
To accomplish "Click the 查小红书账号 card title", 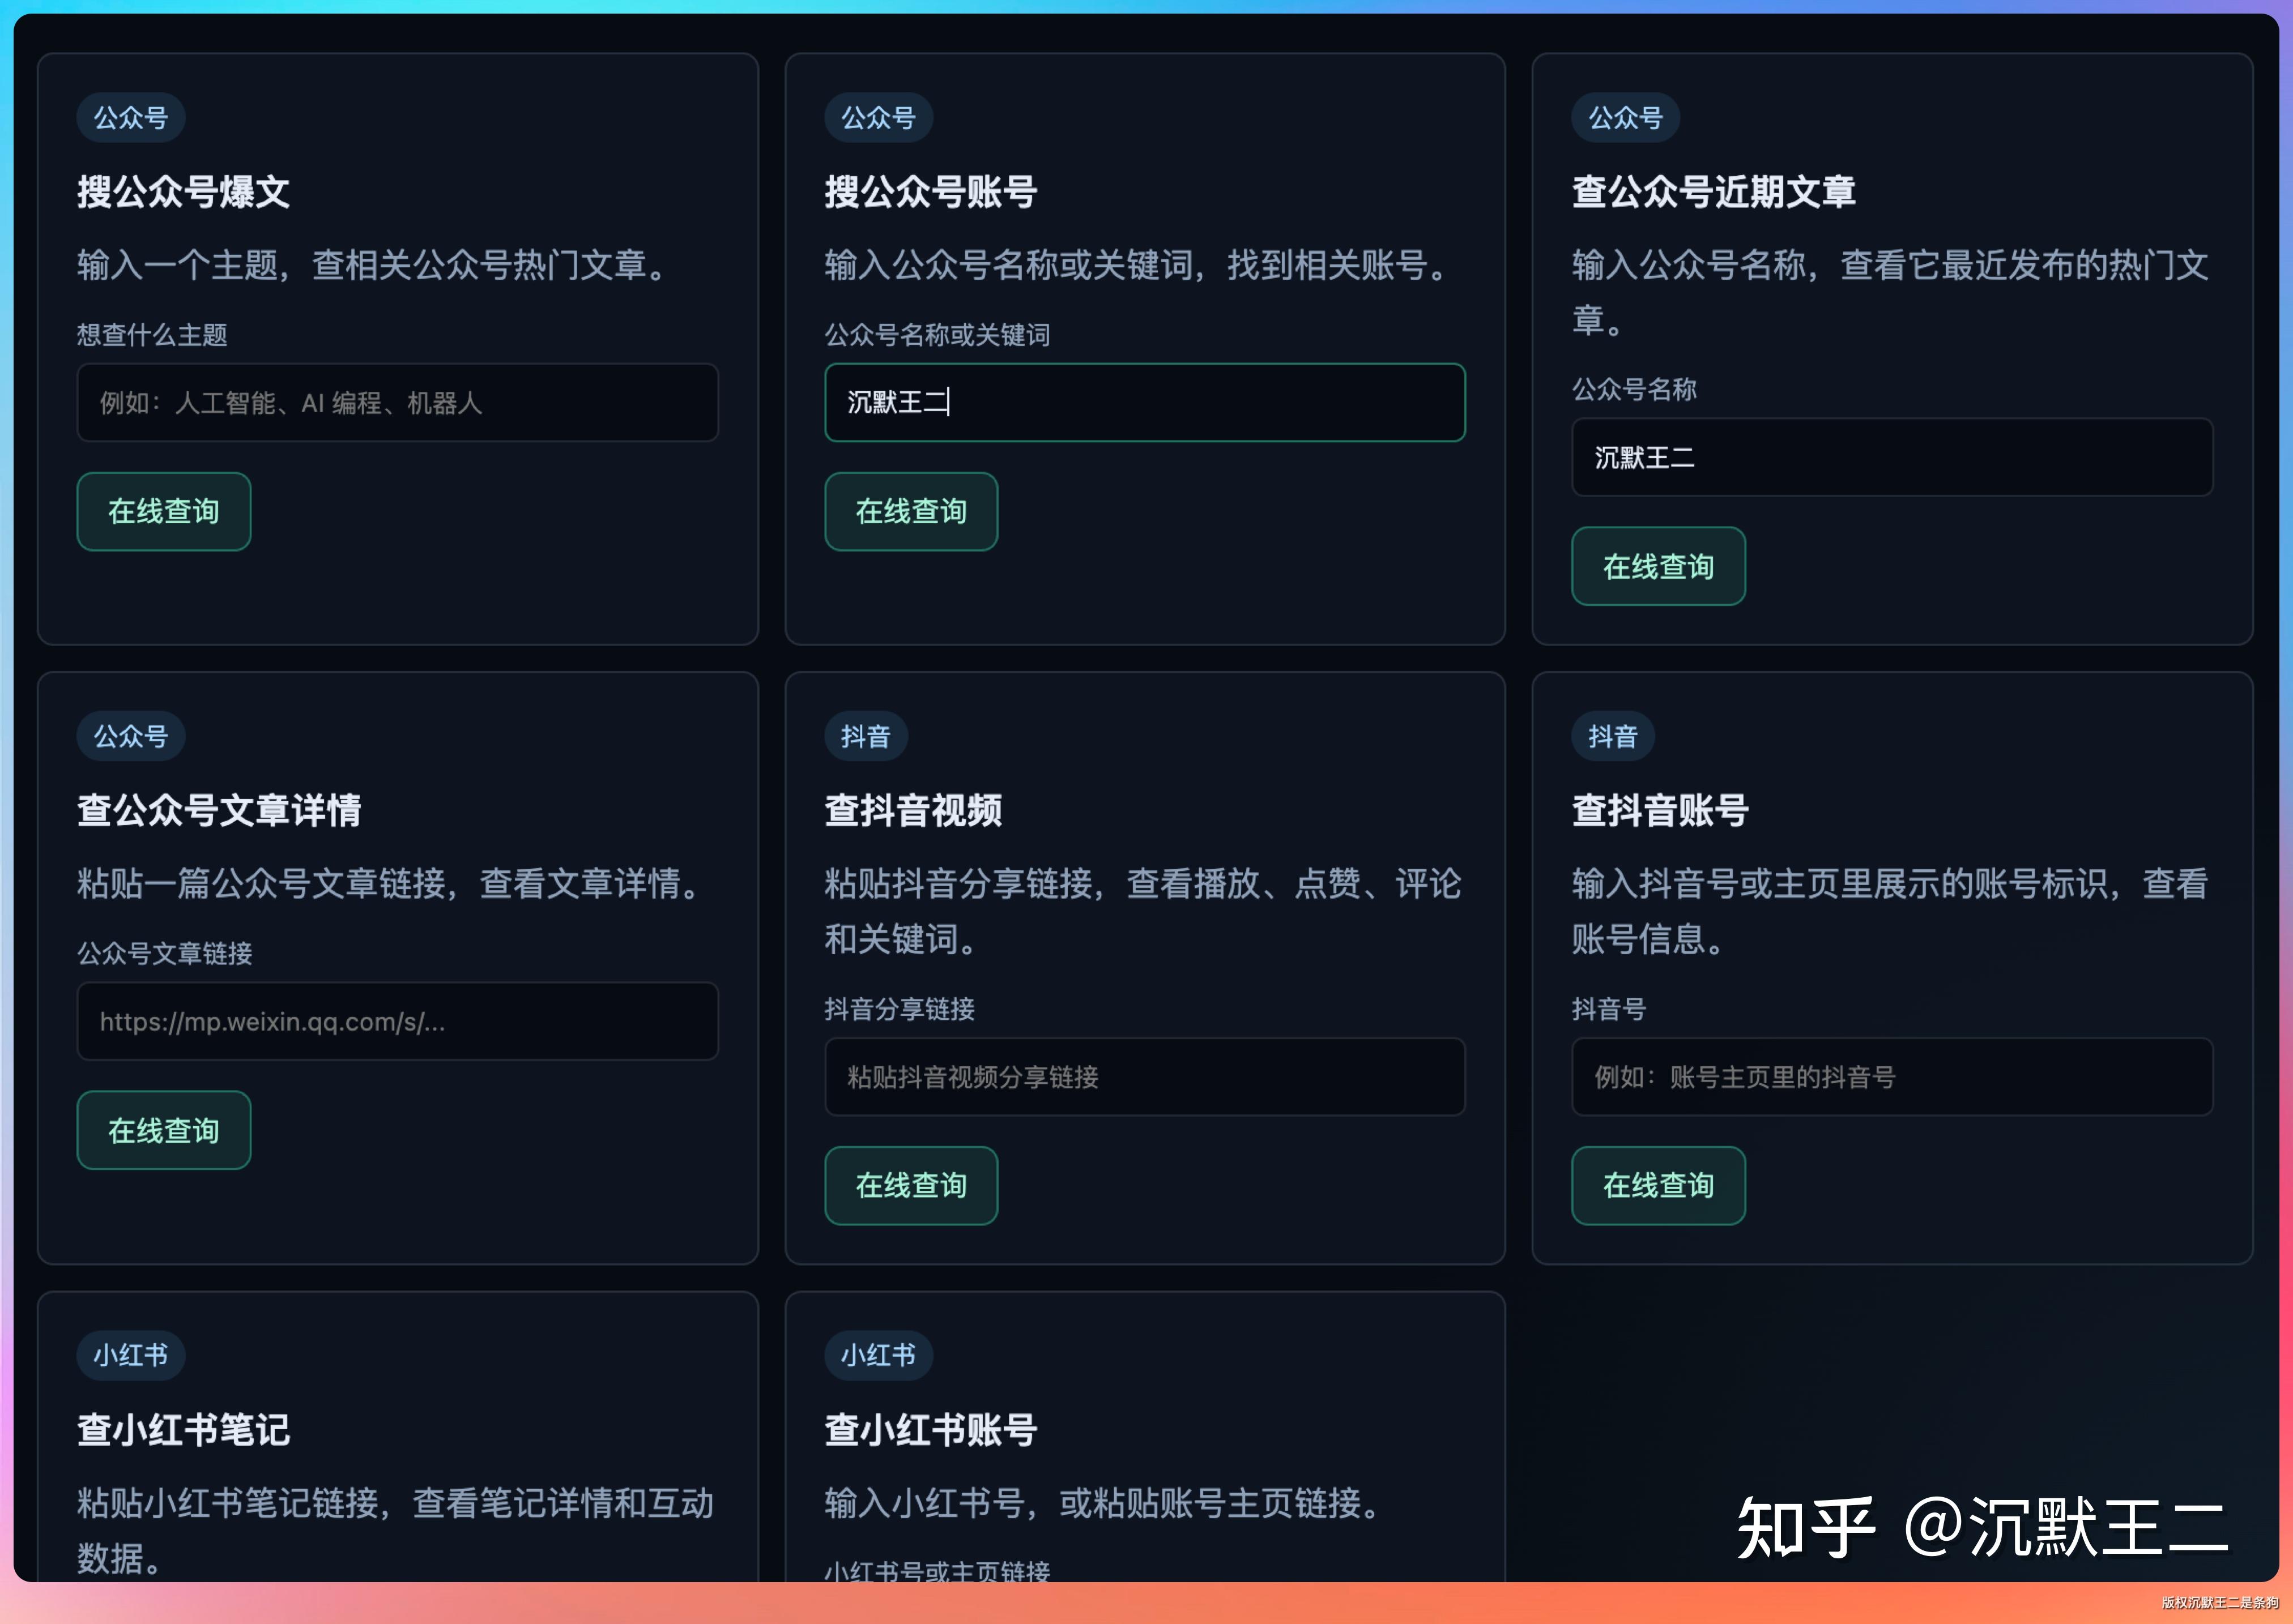I will click(931, 1430).
